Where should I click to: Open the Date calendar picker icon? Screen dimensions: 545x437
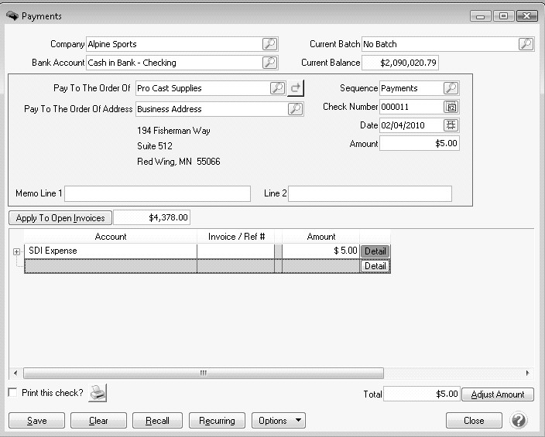click(451, 125)
